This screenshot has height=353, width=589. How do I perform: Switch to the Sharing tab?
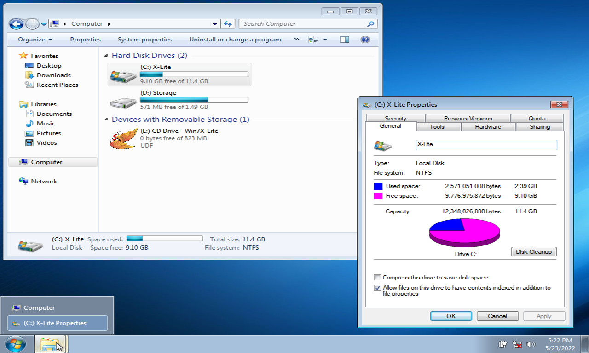(x=540, y=126)
